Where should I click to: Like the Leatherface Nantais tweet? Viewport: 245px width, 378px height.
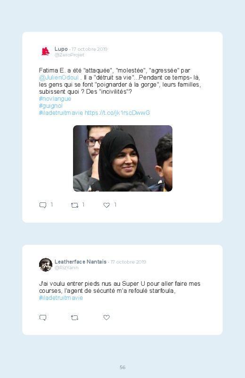[x=106, y=317]
